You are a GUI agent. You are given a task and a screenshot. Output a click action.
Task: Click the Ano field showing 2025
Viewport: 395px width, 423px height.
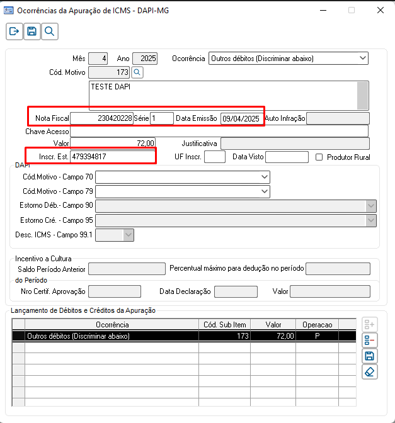(x=145, y=59)
